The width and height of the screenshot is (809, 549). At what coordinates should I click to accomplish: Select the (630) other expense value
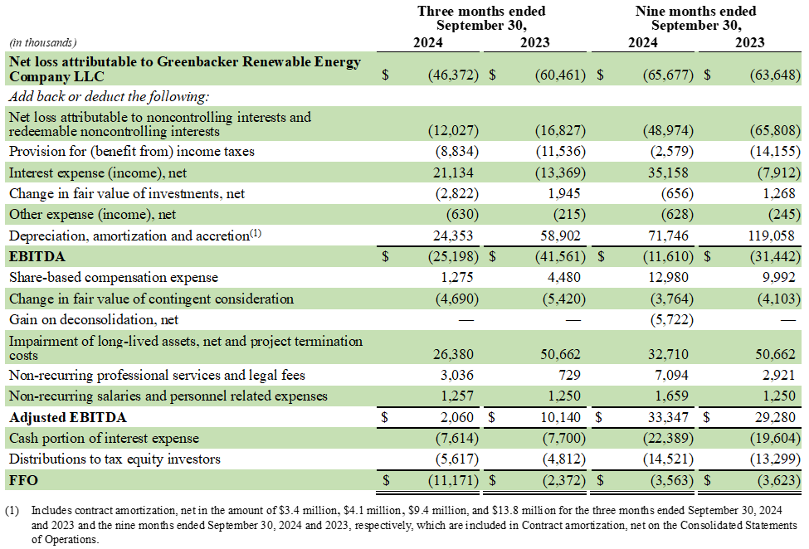pos(462,215)
